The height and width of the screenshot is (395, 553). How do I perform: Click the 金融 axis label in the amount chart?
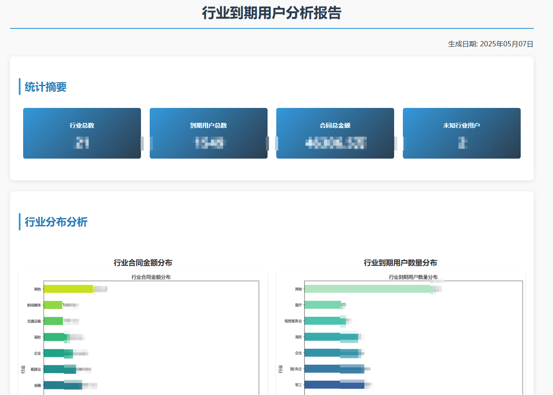(37, 385)
